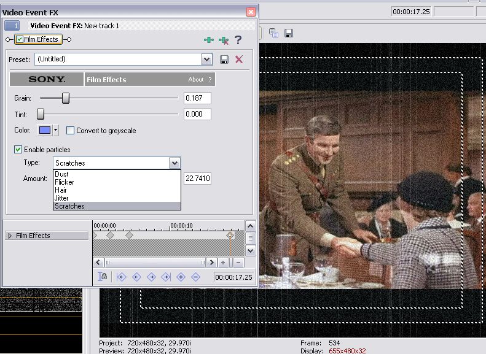Click the blue Color swatch
The width and height of the screenshot is (486, 354).
(45, 130)
